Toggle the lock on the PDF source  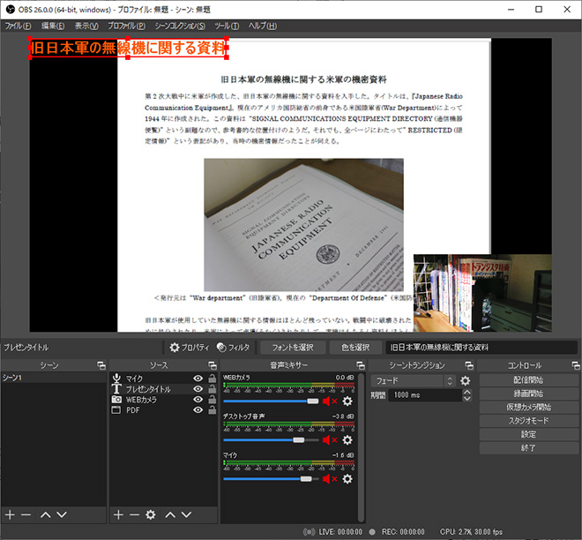click(212, 409)
